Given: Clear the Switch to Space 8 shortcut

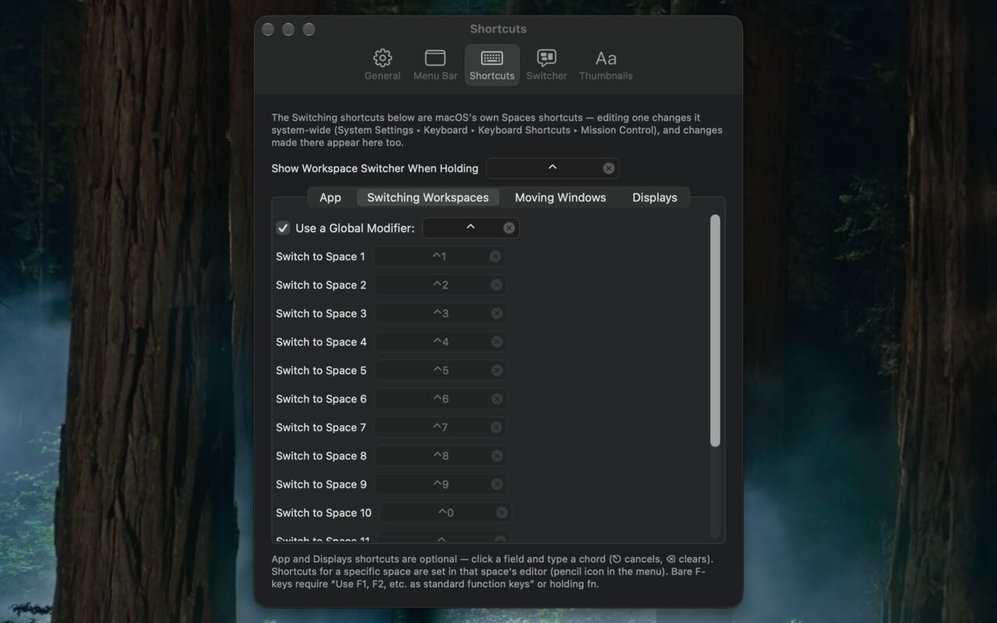Looking at the screenshot, I should click(x=496, y=456).
